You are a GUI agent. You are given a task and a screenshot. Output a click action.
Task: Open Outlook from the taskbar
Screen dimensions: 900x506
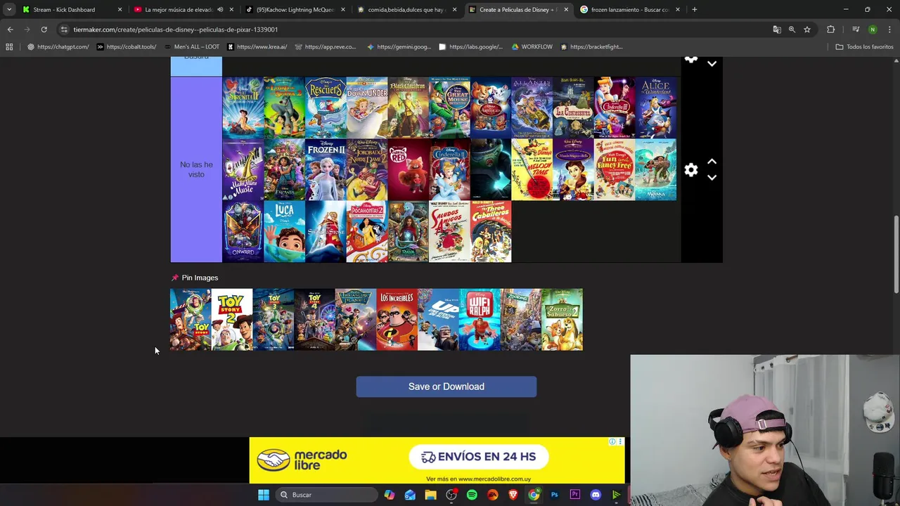(x=410, y=495)
